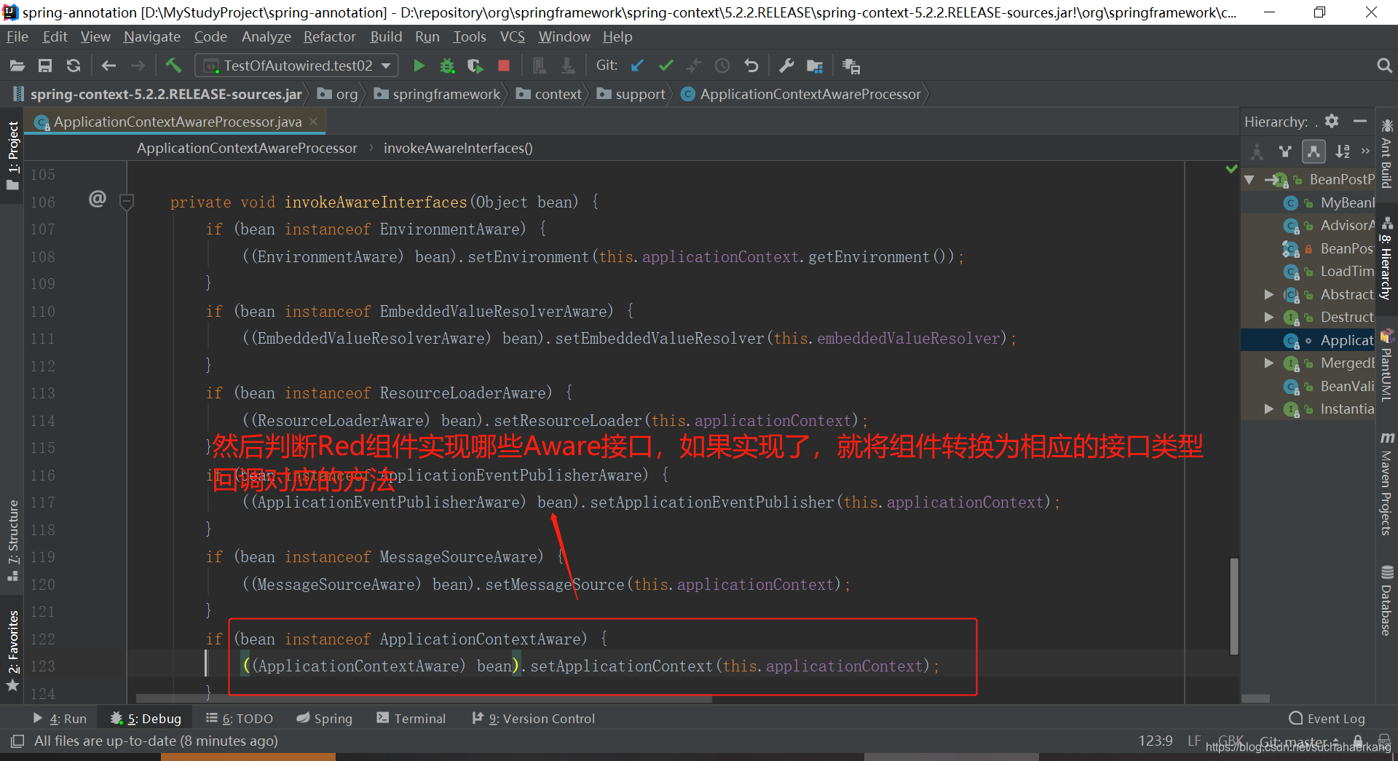Build project with the green hammer

click(173, 66)
